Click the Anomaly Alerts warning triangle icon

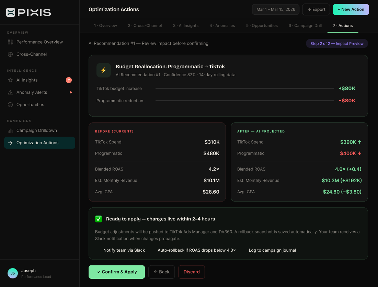click(x=10, y=92)
